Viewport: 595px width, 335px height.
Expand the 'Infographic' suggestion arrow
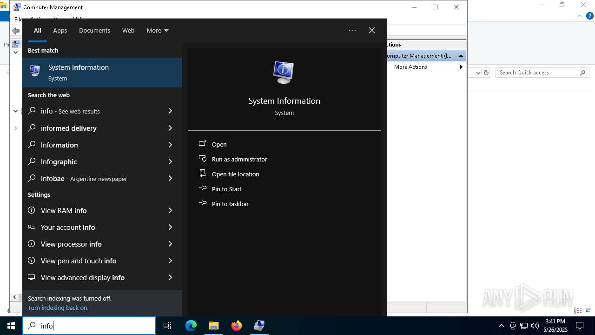pyautogui.click(x=170, y=161)
